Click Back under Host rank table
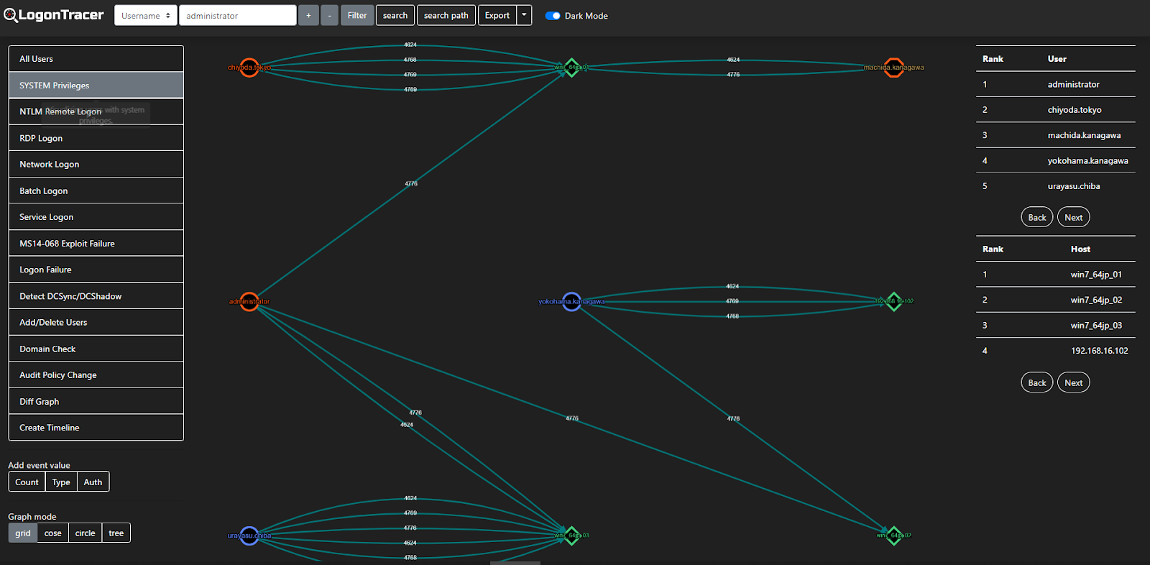1150x565 pixels. (x=1037, y=382)
